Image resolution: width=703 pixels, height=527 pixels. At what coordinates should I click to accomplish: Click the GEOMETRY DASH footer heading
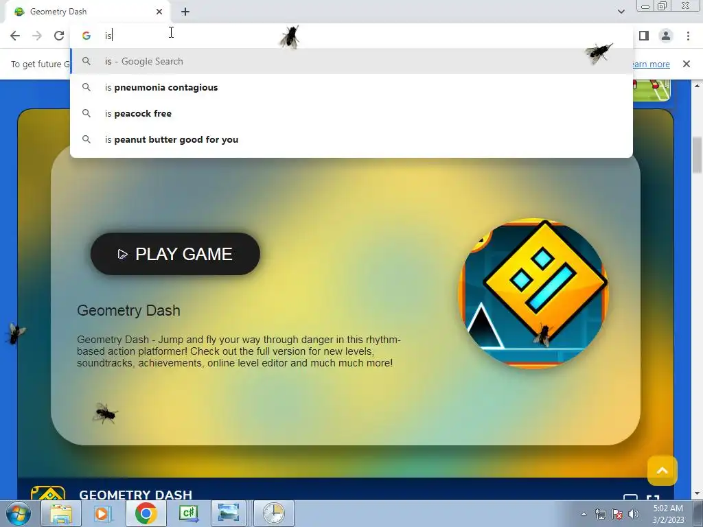(135, 495)
